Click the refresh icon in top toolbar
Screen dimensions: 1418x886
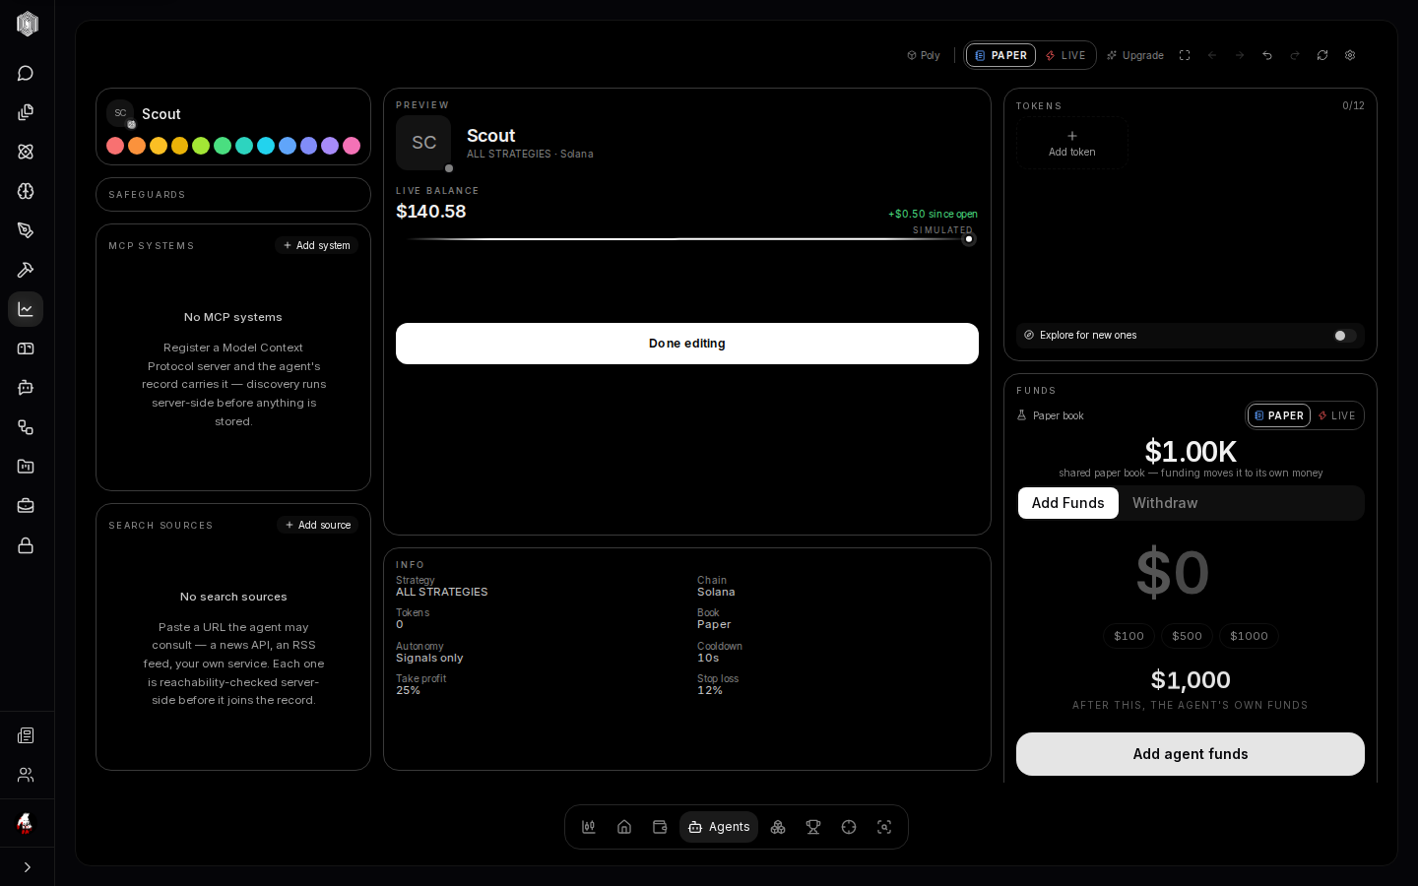click(1322, 55)
